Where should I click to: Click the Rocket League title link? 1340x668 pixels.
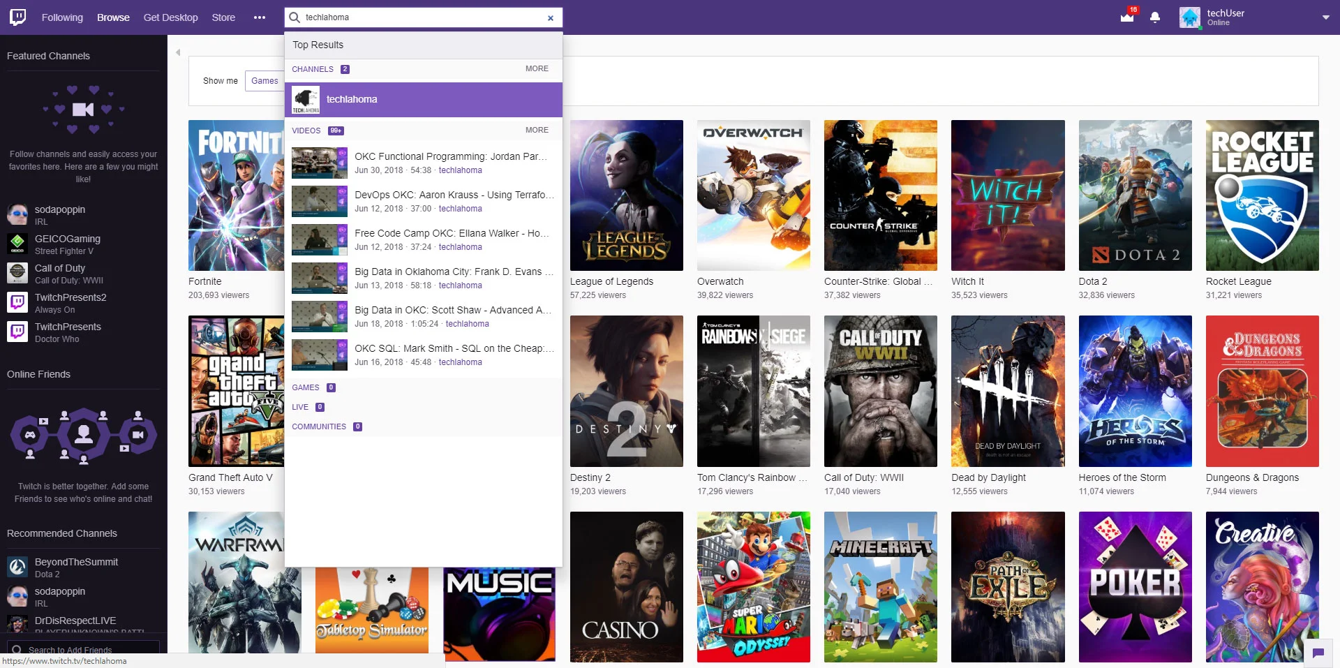(1239, 281)
